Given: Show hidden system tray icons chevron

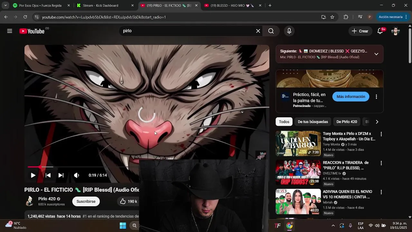Looking at the screenshot, I should point(333,226).
